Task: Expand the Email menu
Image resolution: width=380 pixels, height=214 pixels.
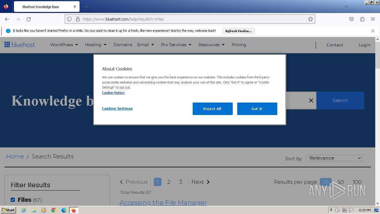Action: [x=146, y=45]
